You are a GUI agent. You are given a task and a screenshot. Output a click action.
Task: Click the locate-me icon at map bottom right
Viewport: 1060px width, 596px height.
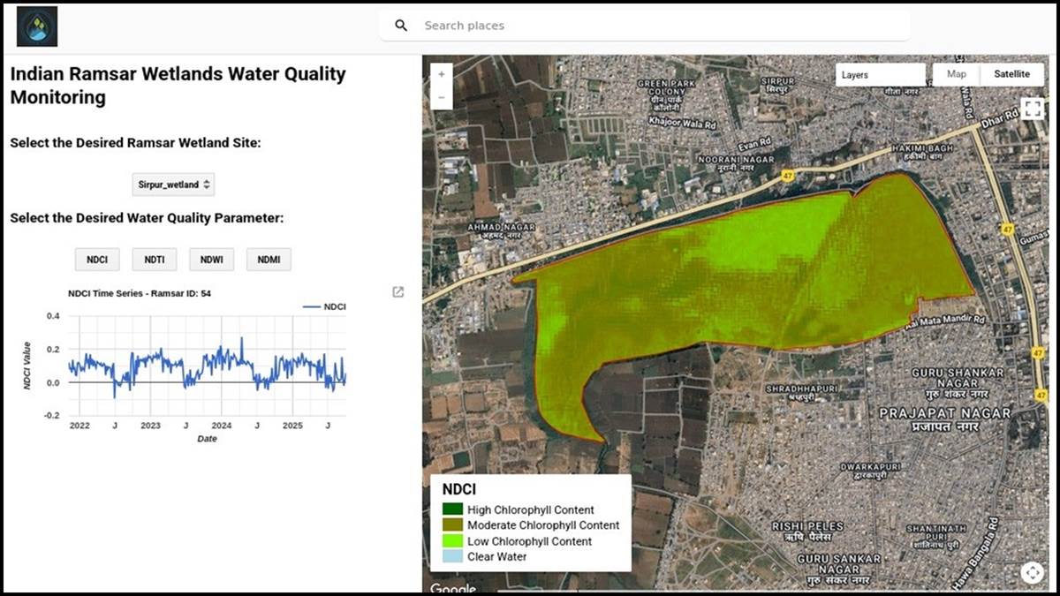[1032, 572]
